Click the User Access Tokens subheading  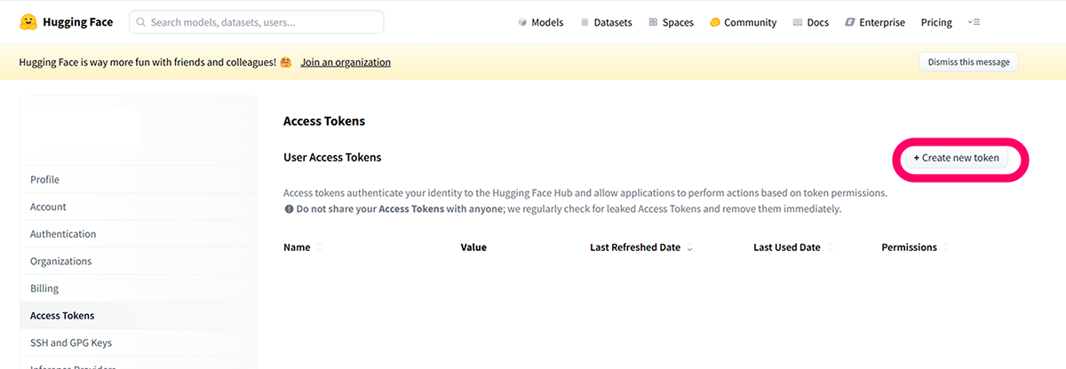pyautogui.click(x=332, y=157)
